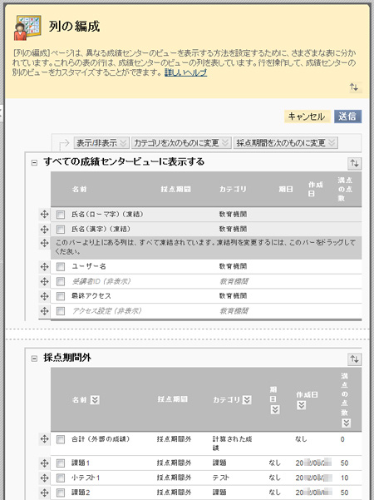Click the move handle beside ユーザー名 row

(x=44, y=266)
